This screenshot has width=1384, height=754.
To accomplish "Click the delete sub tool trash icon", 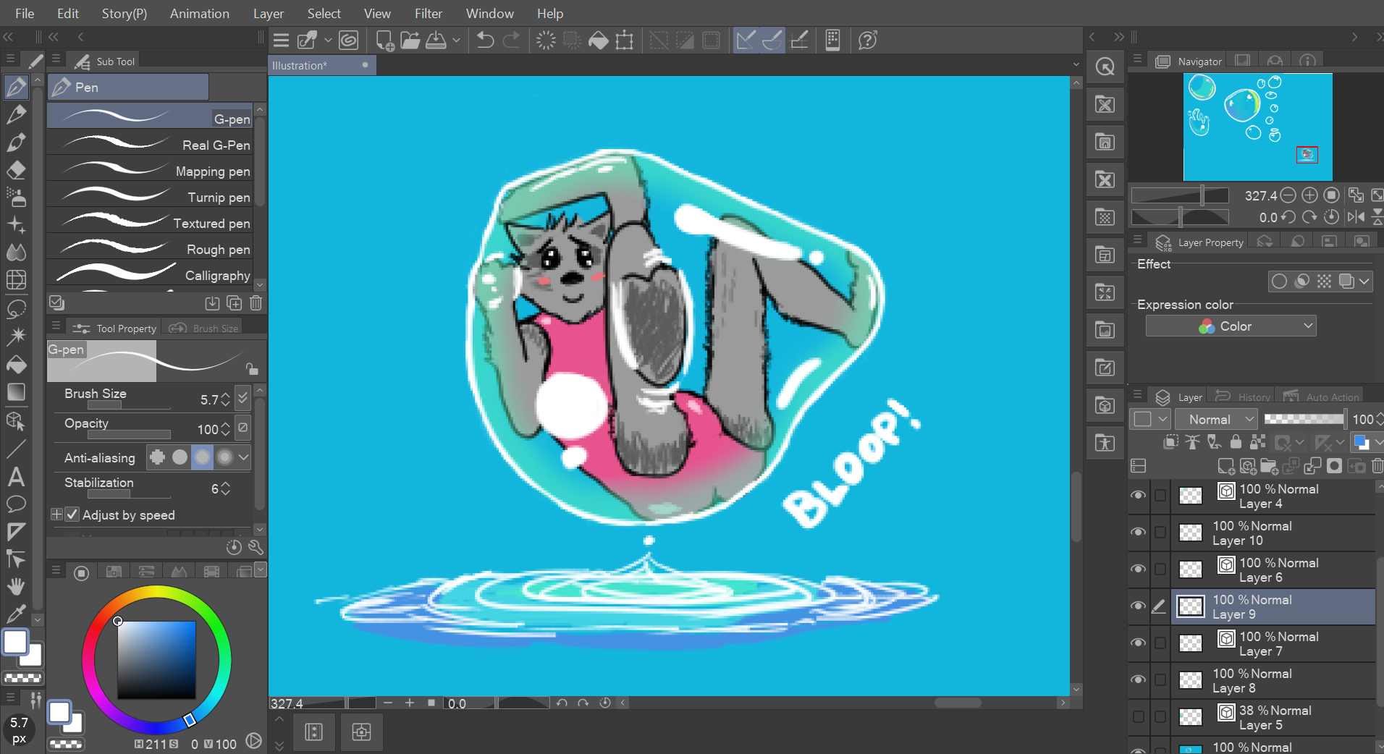I will [x=256, y=303].
